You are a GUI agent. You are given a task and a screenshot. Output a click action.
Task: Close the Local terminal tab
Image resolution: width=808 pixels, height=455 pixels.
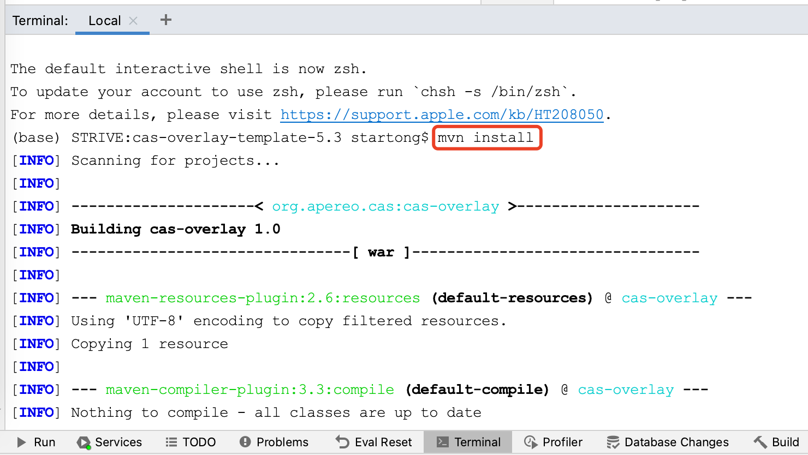[133, 21]
